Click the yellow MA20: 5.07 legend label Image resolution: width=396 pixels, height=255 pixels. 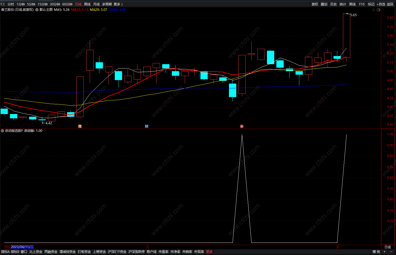pyautogui.click(x=98, y=10)
